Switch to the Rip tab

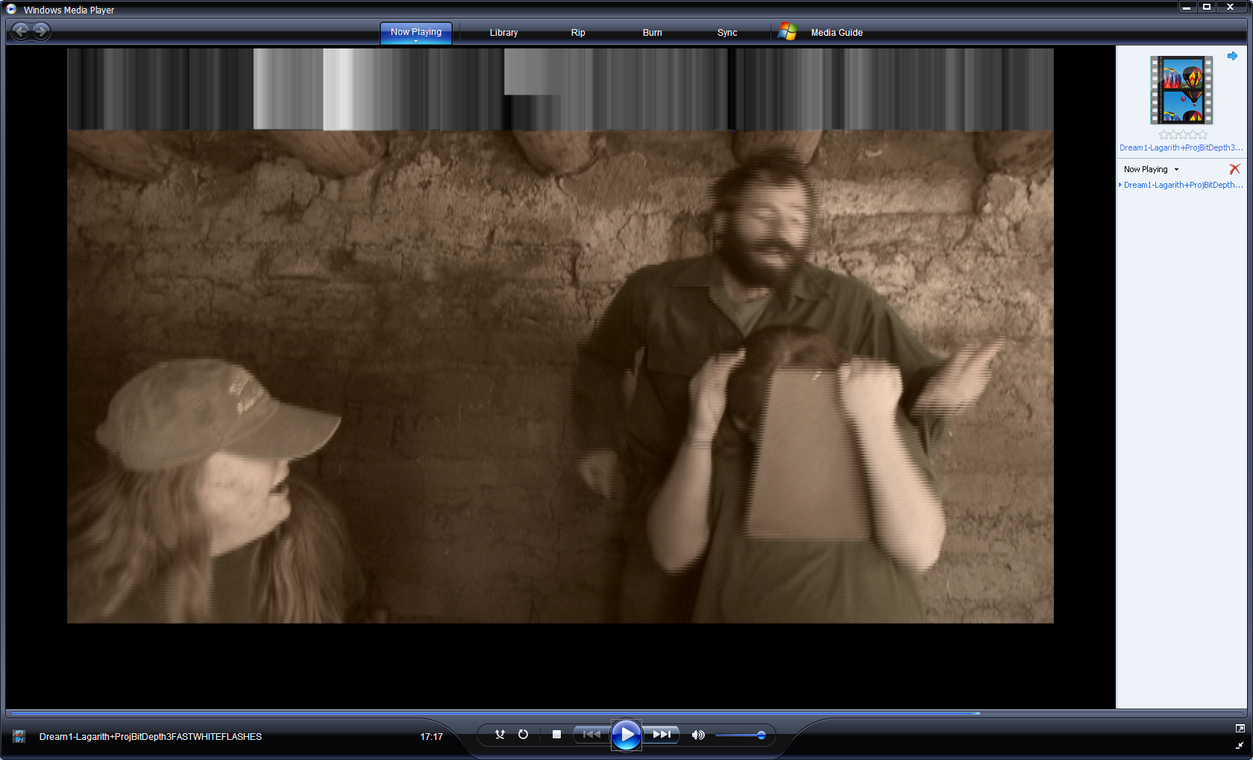[x=578, y=33]
